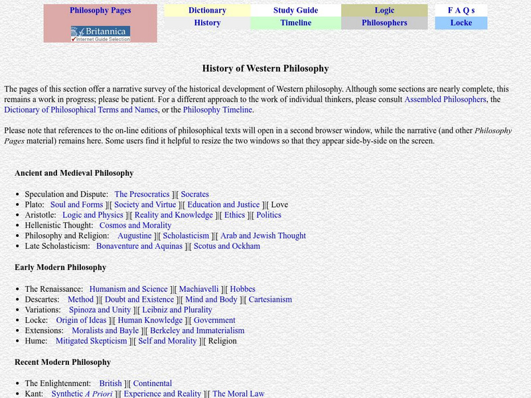Open the Machiavelli page
Image resolution: width=531 pixels, height=398 pixels.
click(x=198, y=289)
